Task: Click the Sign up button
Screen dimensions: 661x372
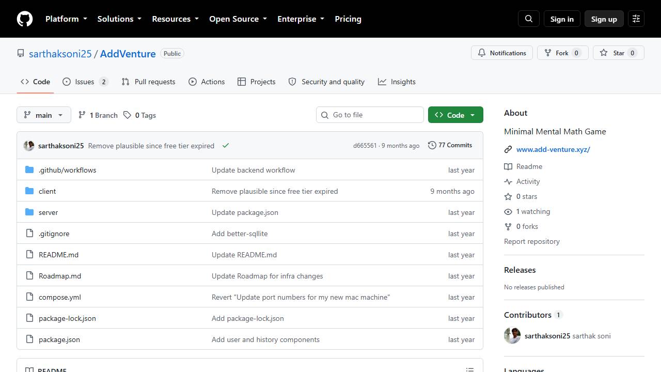Action: (x=604, y=19)
